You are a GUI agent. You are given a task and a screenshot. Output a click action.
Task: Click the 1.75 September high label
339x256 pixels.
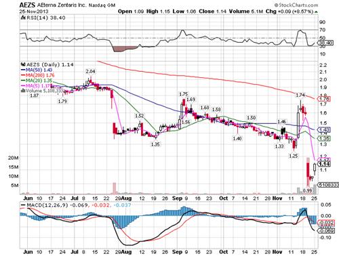coord(184,94)
